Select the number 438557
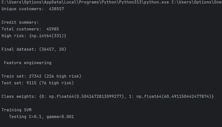The width and height of the screenshot is (222, 127). click(x=56, y=9)
